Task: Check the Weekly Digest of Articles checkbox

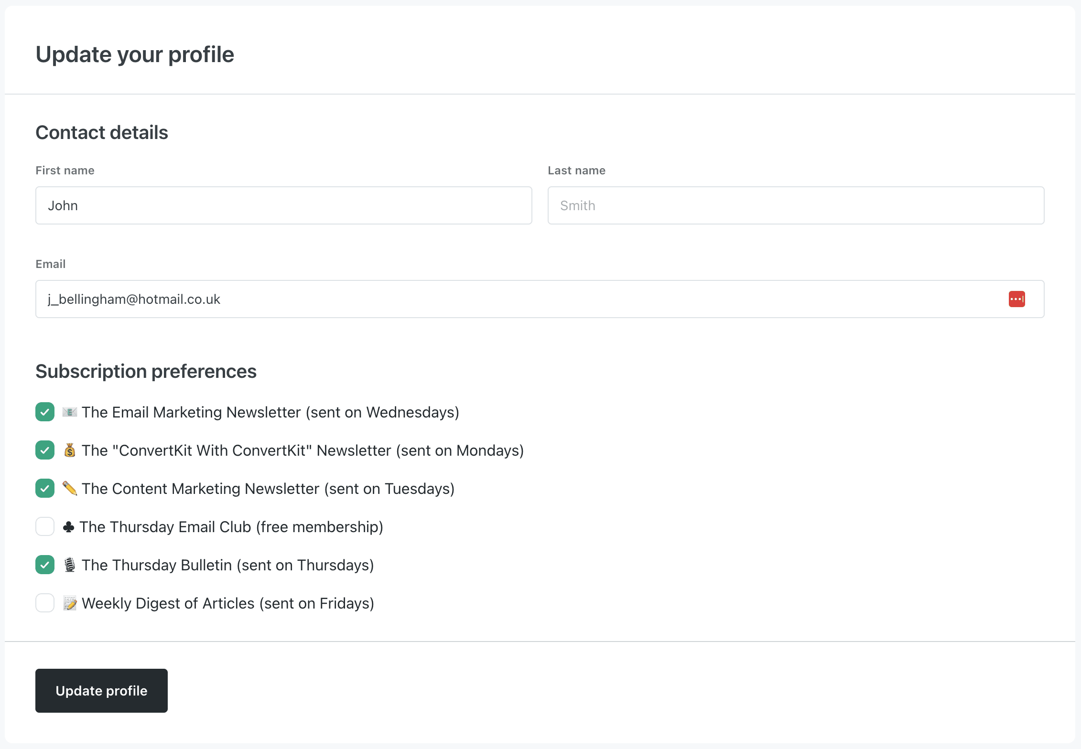Action: pyautogui.click(x=45, y=603)
